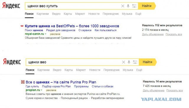Open "Поиск щенков" sitelink
The image size is (189, 108).
pyautogui.click(x=34, y=30)
